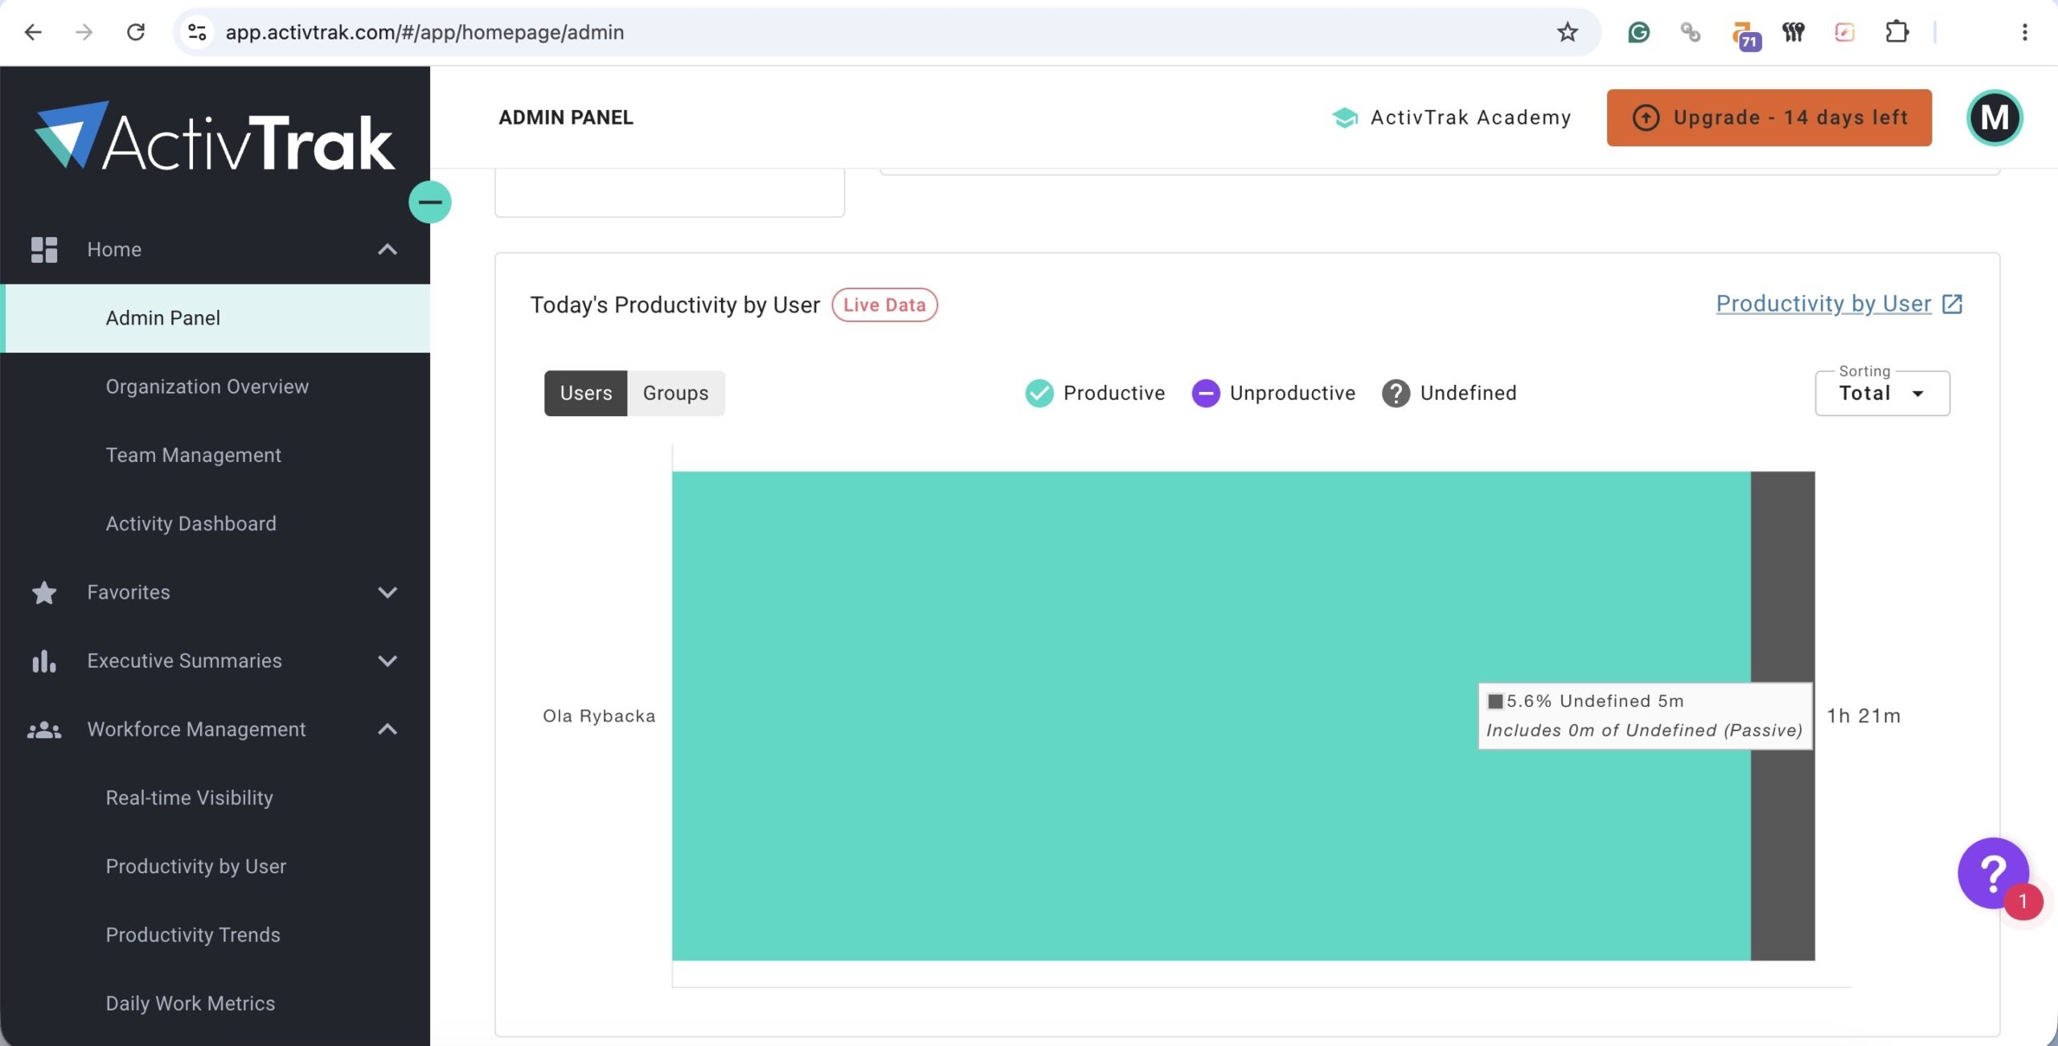Collapse the Home section chevron
The height and width of the screenshot is (1046, 2058).
(387, 250)
